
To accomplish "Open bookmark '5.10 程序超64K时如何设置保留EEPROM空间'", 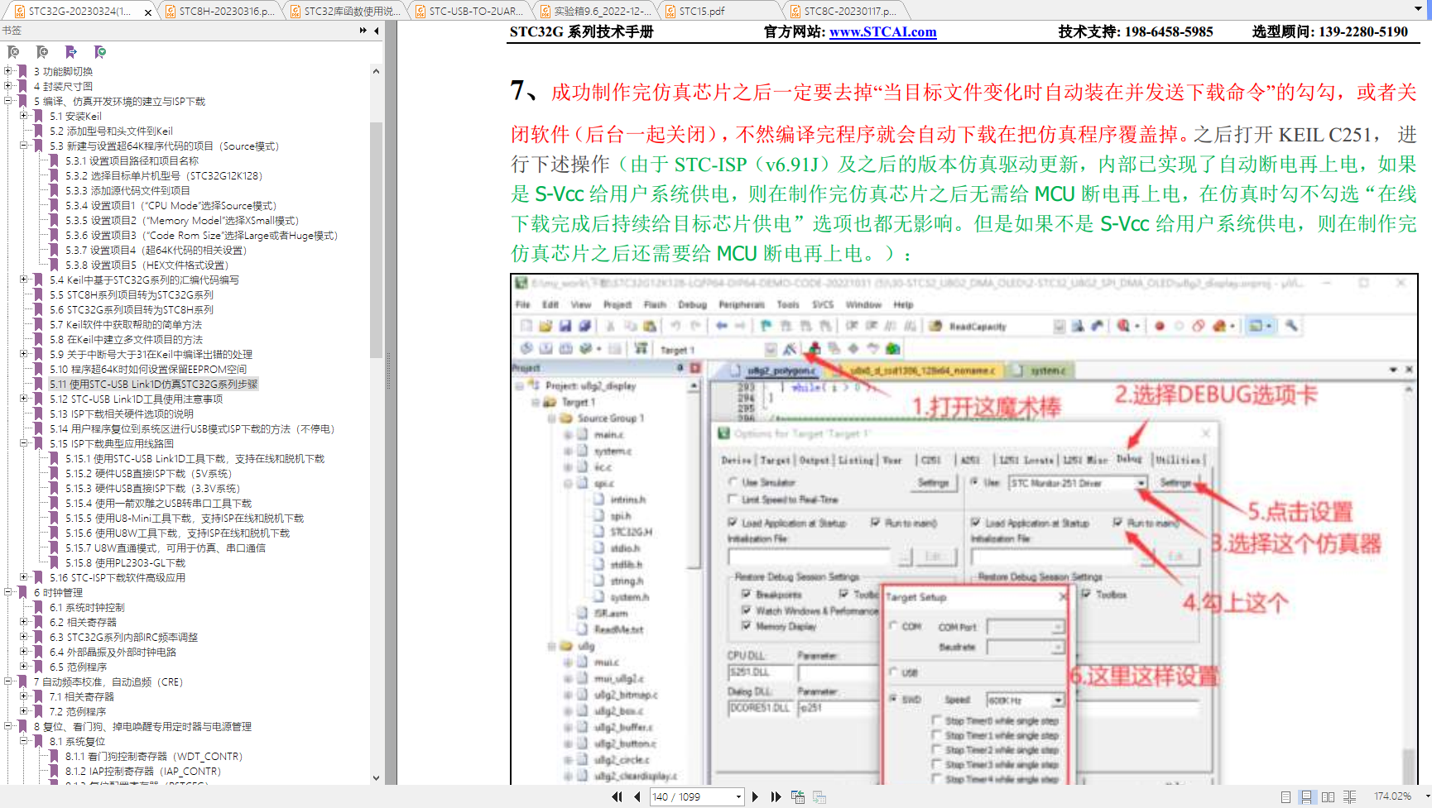I will pyautogui.click(x=147, y=369).
